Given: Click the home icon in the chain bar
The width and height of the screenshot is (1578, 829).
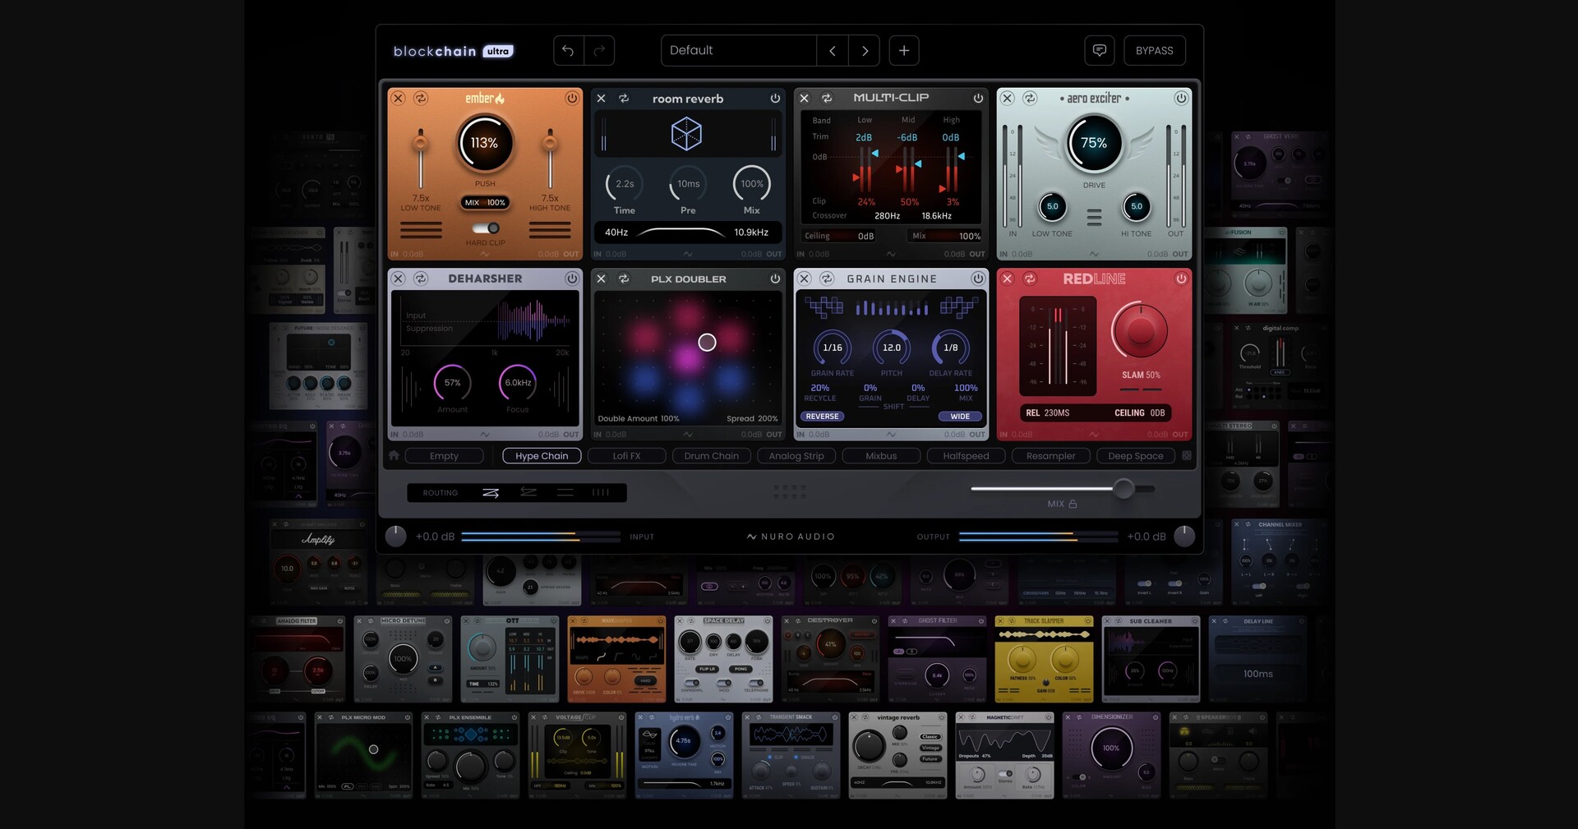Looking at the screenshot, I should coord(394,455).
